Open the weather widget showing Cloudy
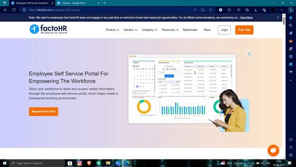This screenshot has height=167, width=296. coord(231,163)
